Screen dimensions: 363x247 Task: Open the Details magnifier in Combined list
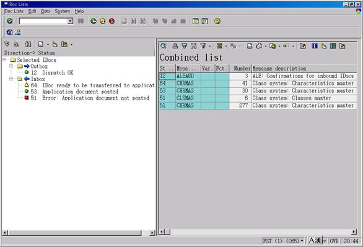tap(164, 46)
